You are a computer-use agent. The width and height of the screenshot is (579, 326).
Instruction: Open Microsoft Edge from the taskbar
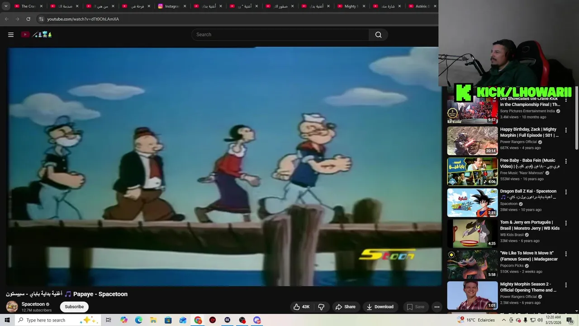(x=138, y=320)
